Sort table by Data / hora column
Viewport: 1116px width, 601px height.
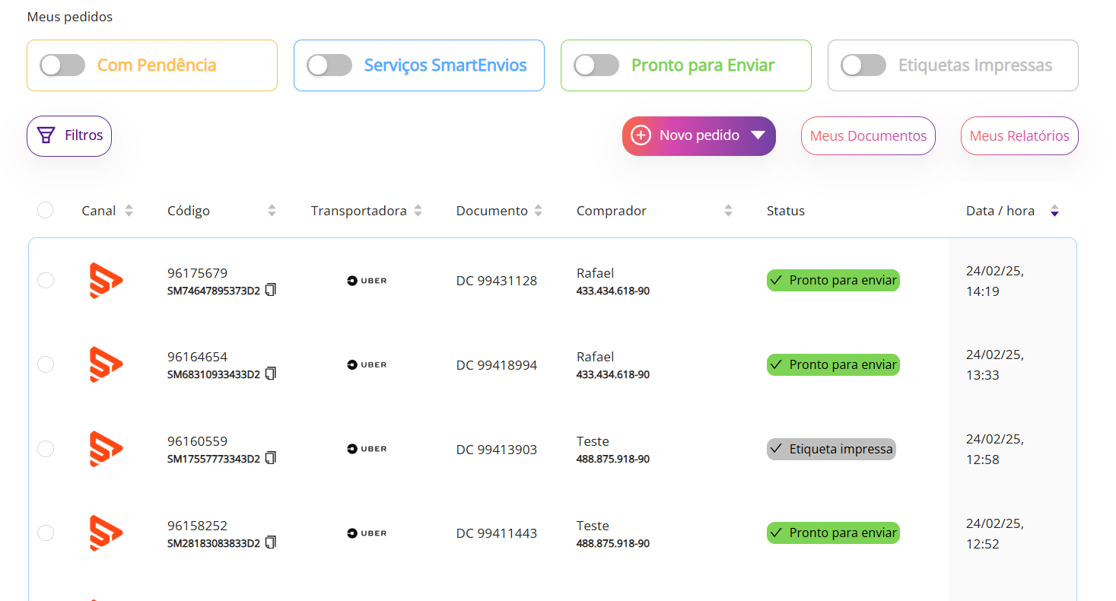point(1054,211)
